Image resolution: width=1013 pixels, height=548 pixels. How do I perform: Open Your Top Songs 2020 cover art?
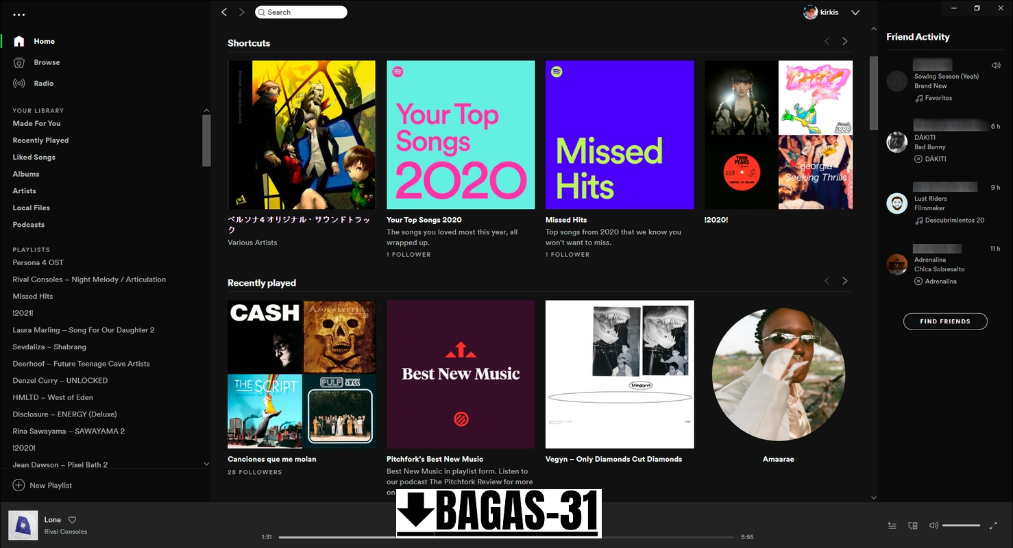pyautogui.click(x=461, y=135)
